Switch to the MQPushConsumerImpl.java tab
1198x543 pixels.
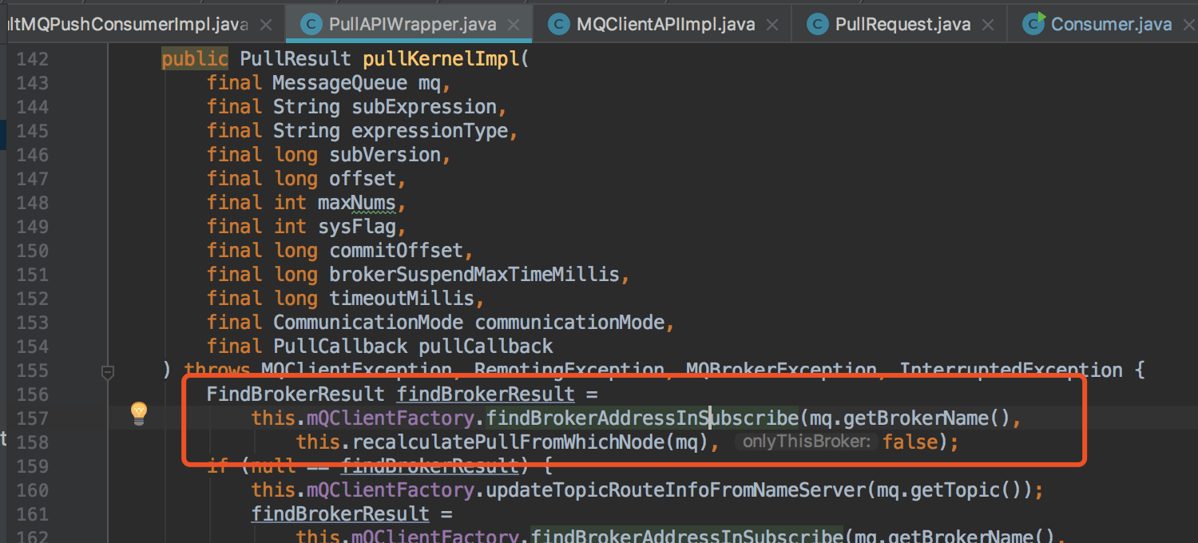(128, 24)
